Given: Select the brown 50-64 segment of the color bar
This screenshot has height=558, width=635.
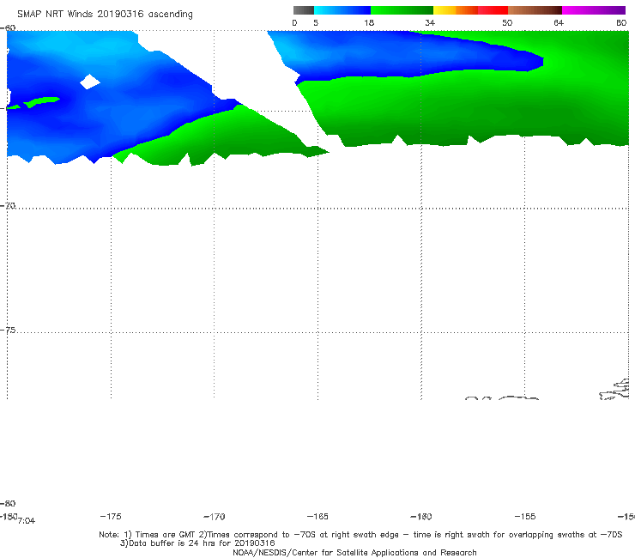Looking at the screenshot, I should [535, 10].
